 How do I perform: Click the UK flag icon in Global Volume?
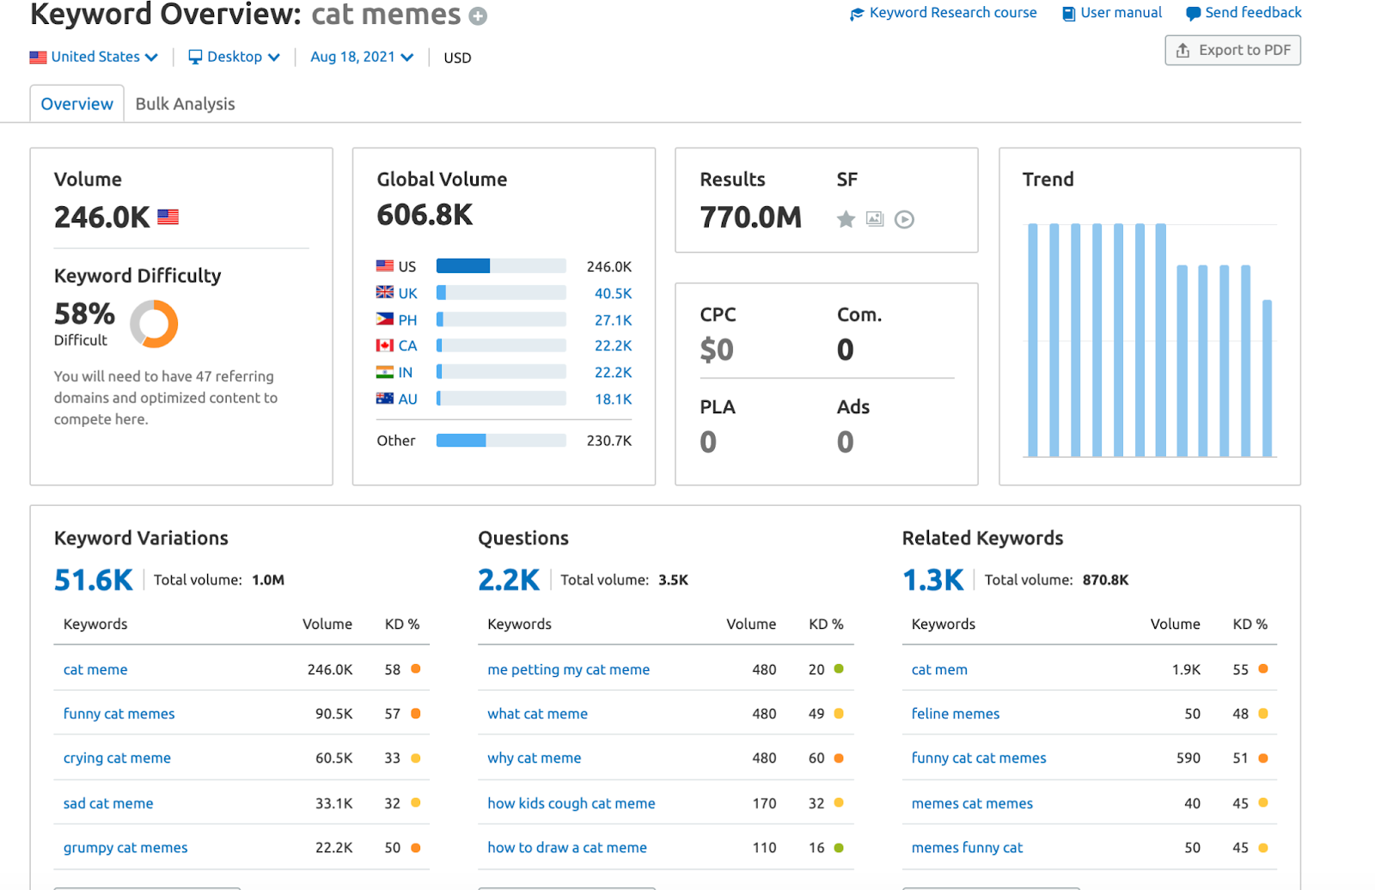click(385, 293)
